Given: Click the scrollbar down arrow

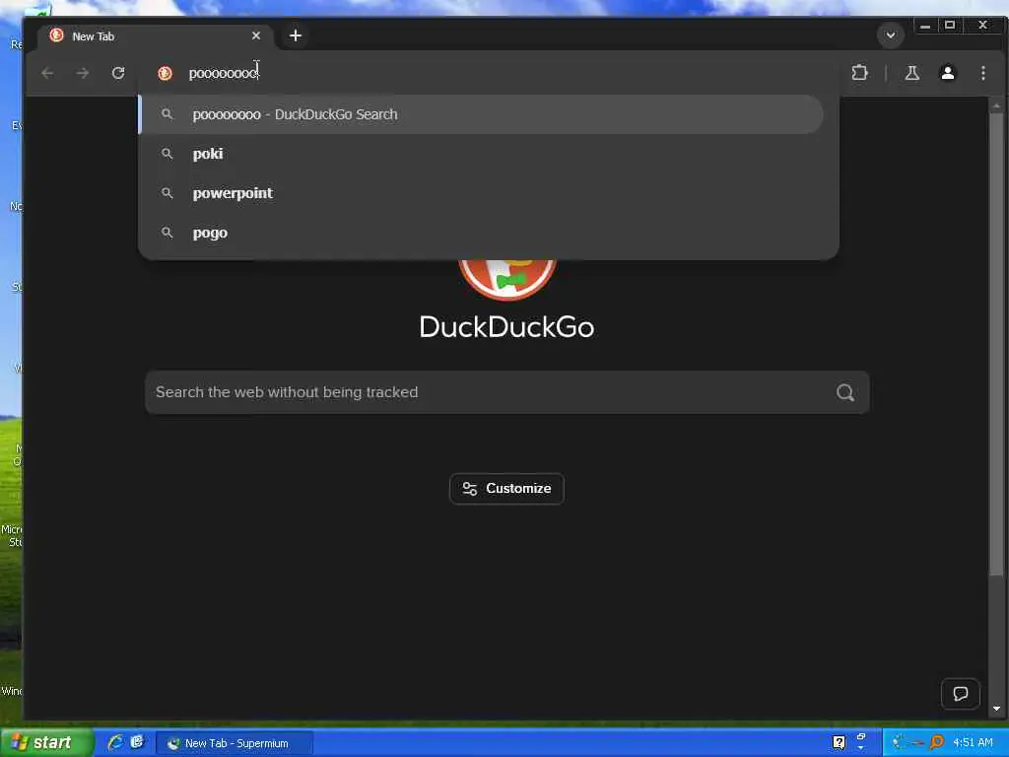Looking at the screenshot, I should pos(996,709).
